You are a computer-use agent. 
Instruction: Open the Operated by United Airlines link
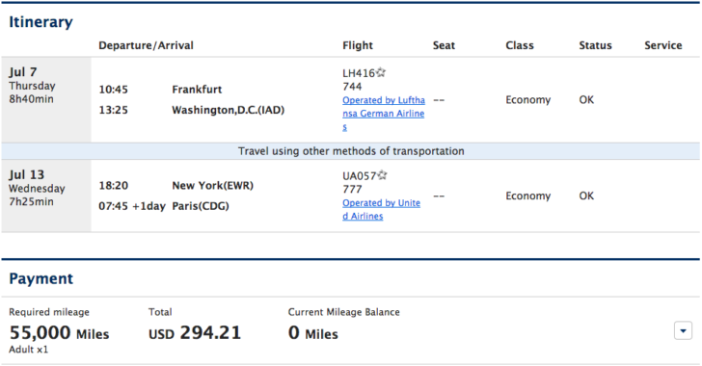(382, 209)
